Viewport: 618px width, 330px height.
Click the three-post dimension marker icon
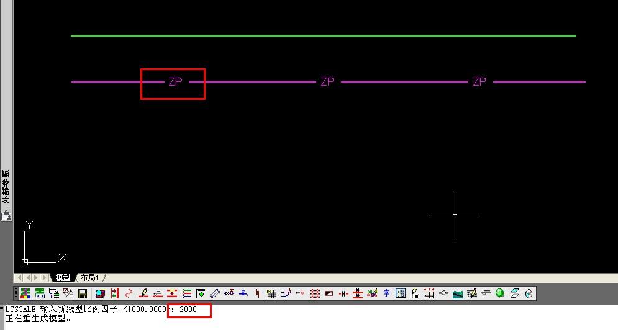[x=429, y=293]
